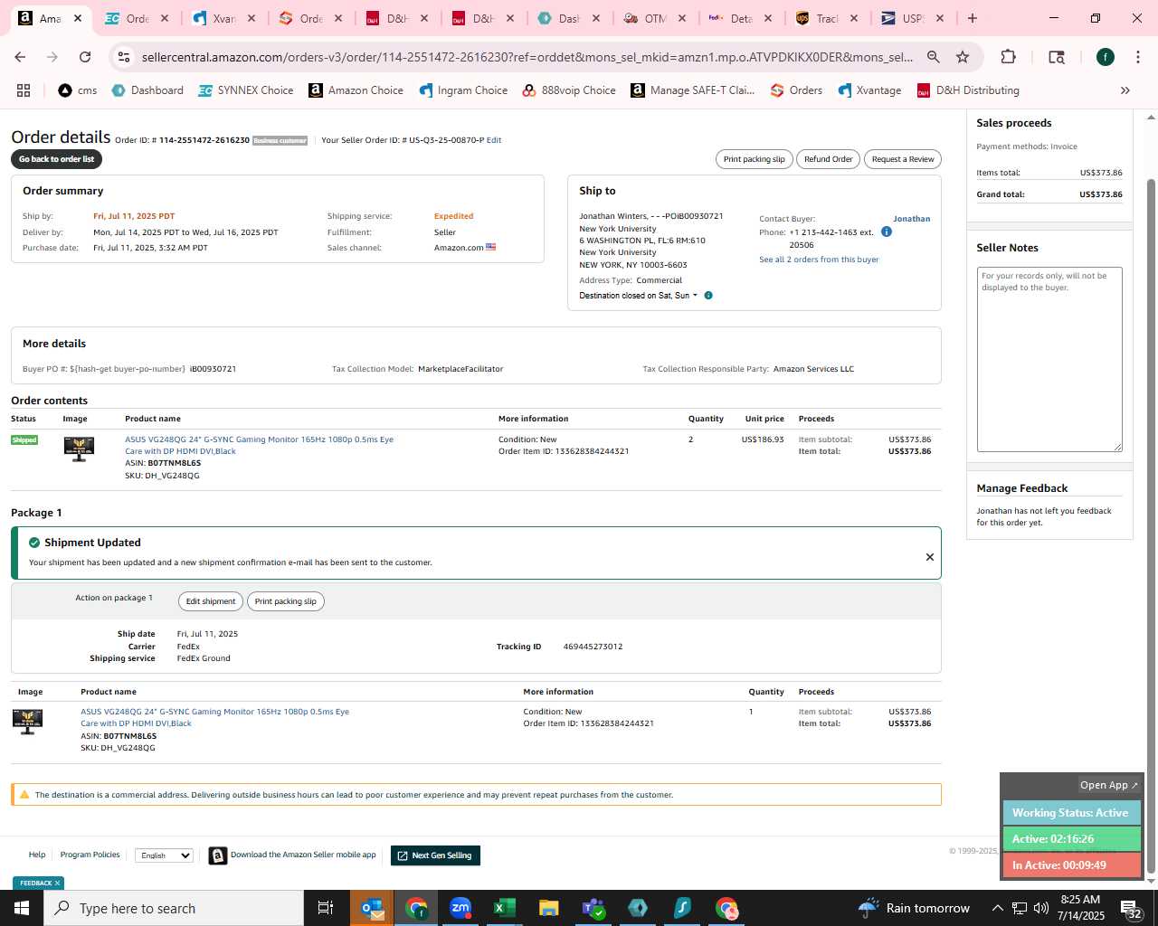Reload the page with refresh icon

[x=85, y=57]
